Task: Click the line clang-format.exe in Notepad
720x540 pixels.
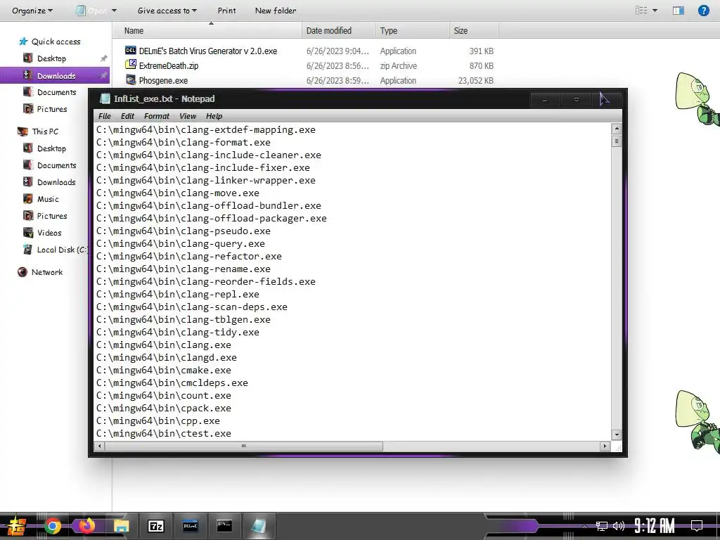Action: tap(184, 142)
